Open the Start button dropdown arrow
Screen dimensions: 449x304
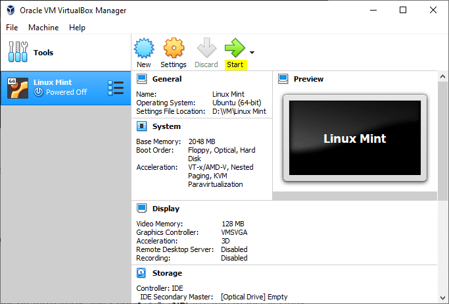252,53
